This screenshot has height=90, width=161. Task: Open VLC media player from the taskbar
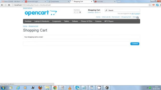(x=70, y=88)
